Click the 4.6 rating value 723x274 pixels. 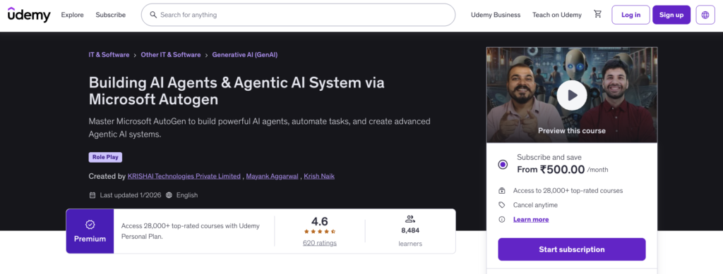point(320,221)
